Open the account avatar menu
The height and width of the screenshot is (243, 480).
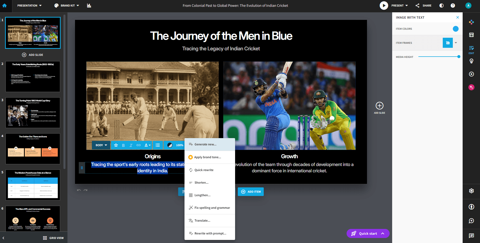click(x=468, y=6)
